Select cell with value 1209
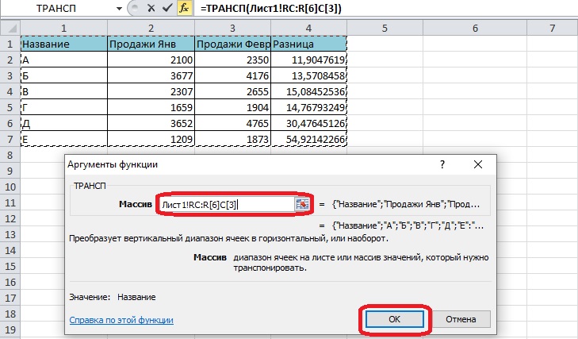Image resolution: width=578 pixels, height=339 pixels. (151, 139)
